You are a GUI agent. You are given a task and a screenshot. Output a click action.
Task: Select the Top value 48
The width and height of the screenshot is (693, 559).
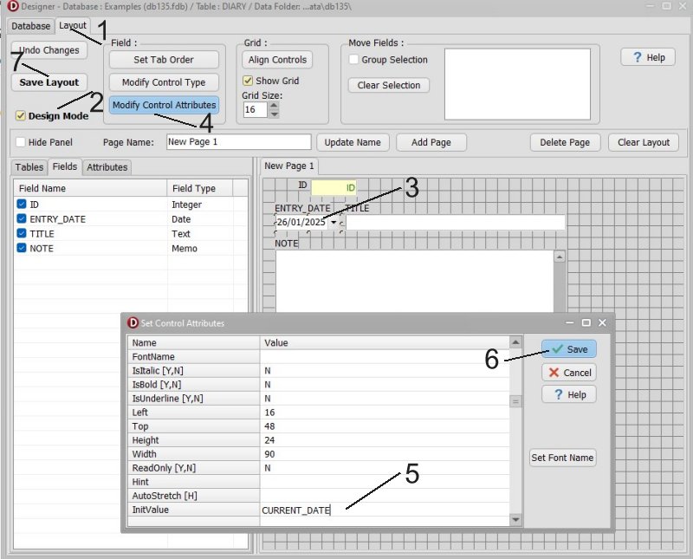(385, 426)
